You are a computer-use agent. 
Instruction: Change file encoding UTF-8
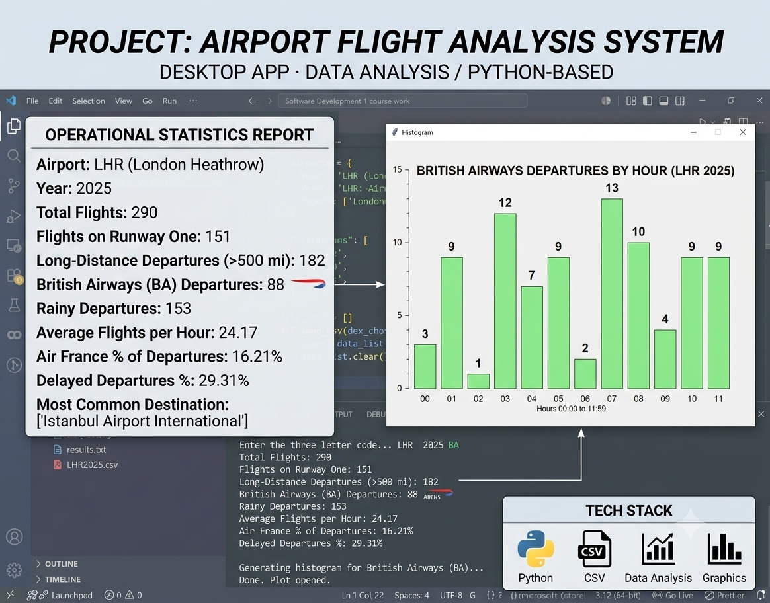[451, 595]
